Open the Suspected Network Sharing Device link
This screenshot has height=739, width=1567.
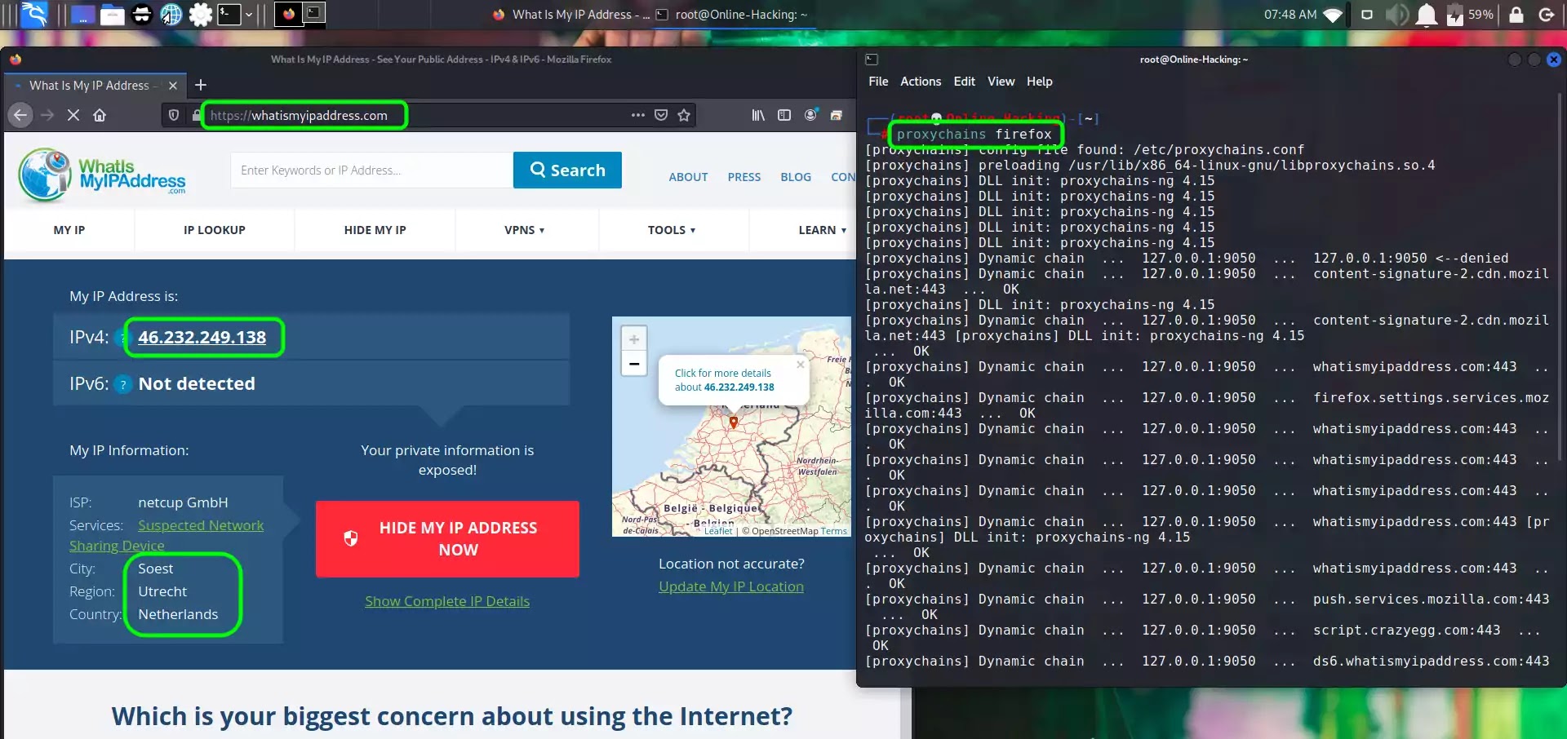(x=166, y=536)
